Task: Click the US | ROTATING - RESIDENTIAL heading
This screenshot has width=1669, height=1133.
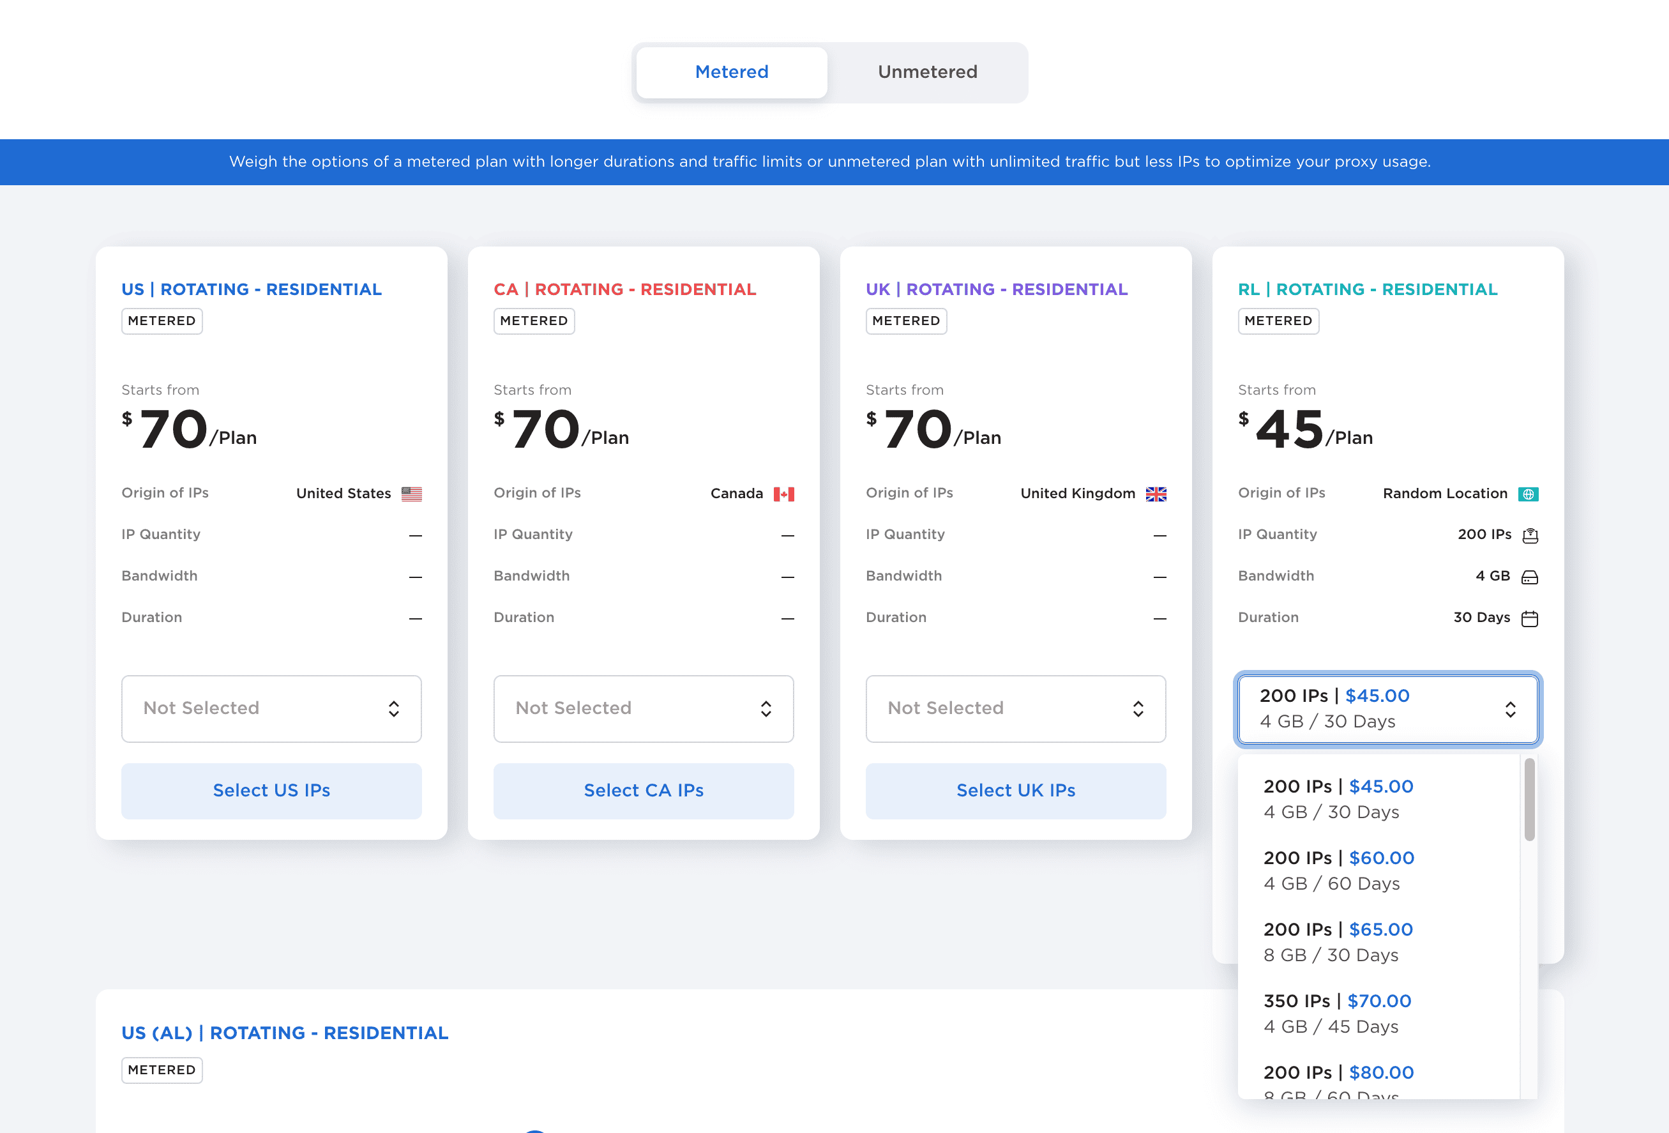Action: pos(252,289)
